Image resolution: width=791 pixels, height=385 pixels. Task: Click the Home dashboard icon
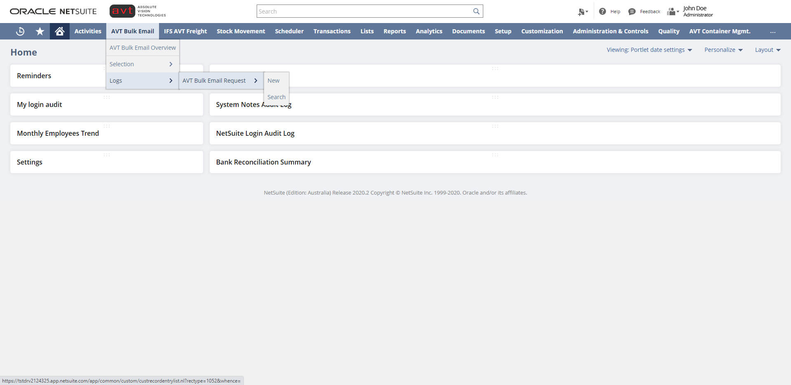click(59, 31)
